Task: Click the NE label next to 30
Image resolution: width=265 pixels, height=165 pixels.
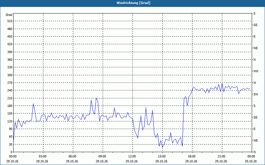Action: coord(255,141)
